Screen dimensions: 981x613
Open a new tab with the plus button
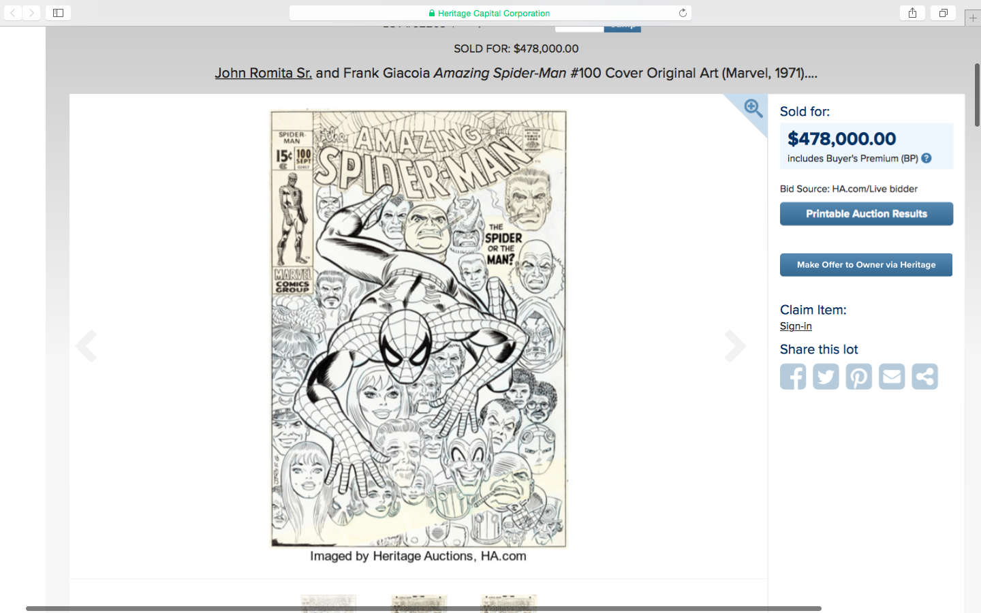[x=973, y=18]
